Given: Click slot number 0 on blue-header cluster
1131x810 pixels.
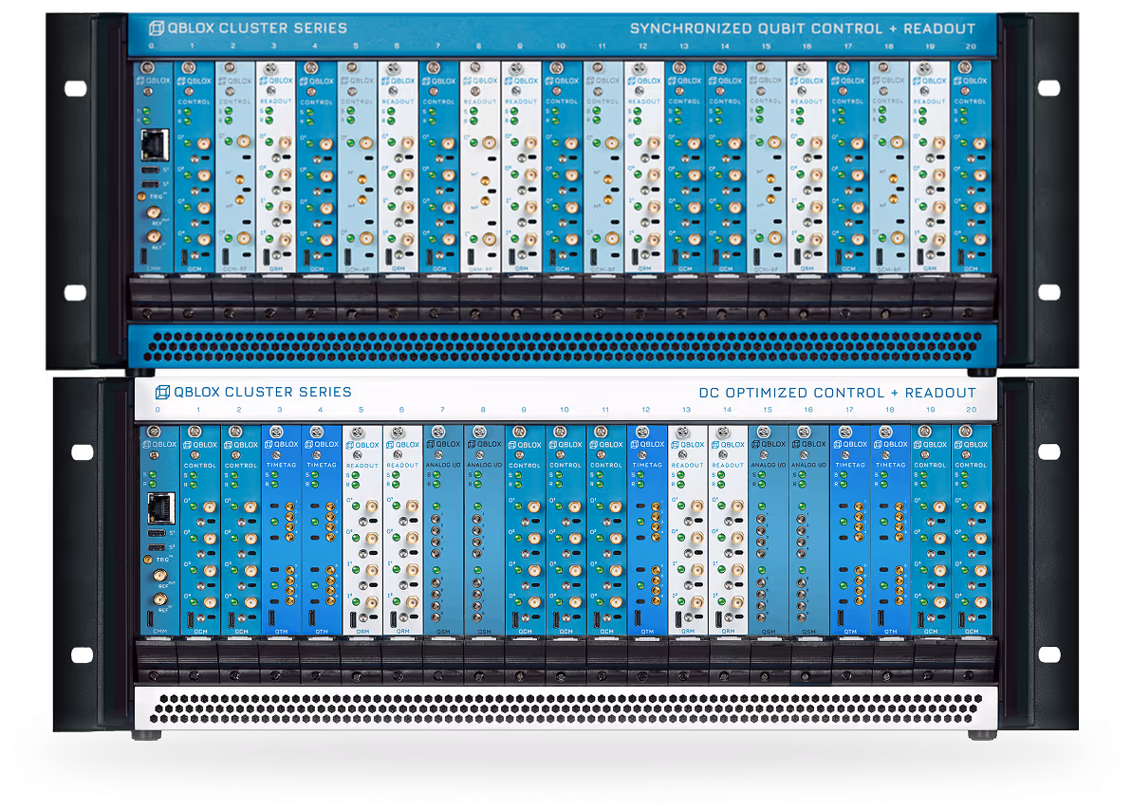Looking at the screenshot, I should click(x=152, y=46).
